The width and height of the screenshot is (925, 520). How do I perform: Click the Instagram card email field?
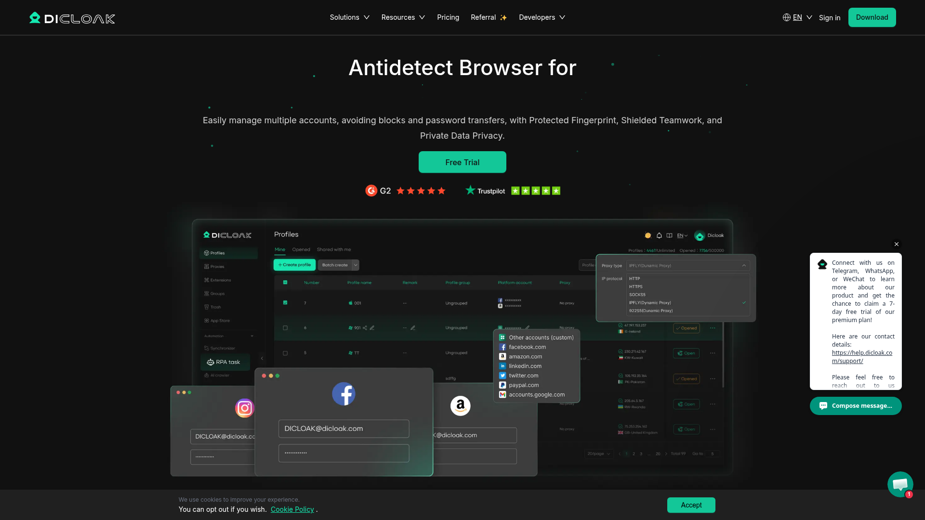pos(224,437)
